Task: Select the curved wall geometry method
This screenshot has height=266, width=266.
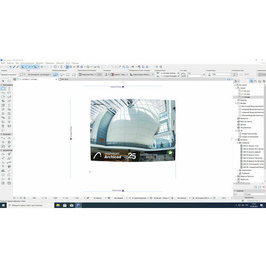Action: [62, 74]
